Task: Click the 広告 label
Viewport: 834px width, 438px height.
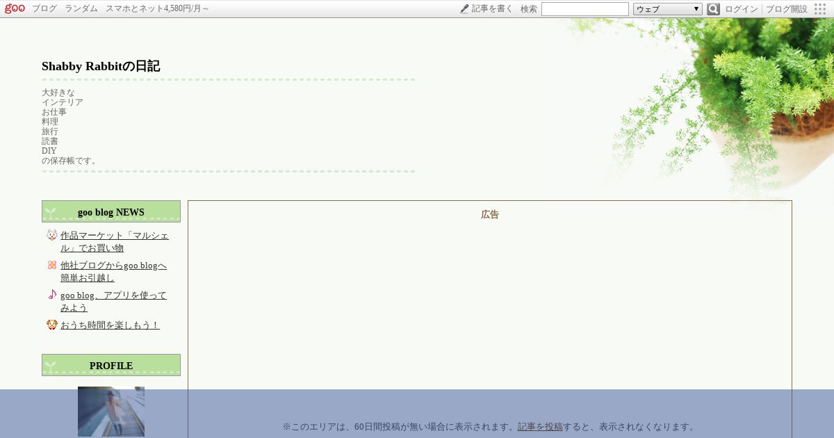Action: pos(490,215)
